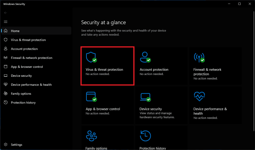The width and height of the screenshot is (255, 150).
Task: Click the back arrow button
Action: click(x=5, y=13)
